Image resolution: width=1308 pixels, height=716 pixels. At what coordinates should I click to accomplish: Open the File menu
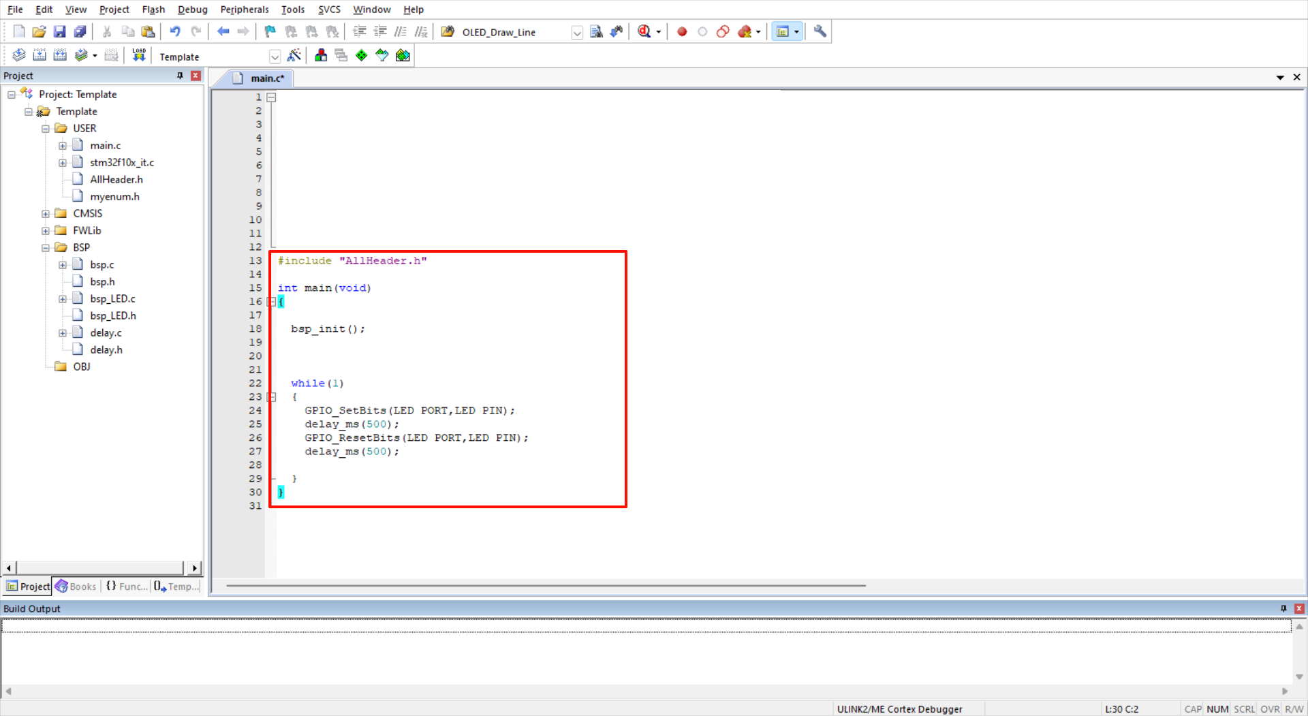15,10
